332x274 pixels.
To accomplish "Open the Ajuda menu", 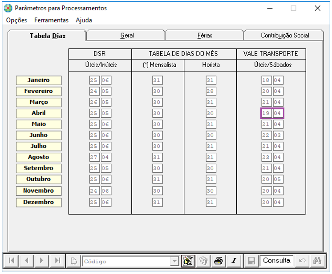I will click(84, 20).
